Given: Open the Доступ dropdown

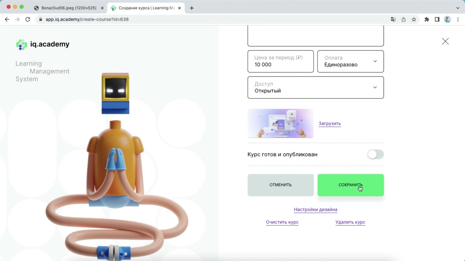Looking at the screenshot, I should 316,87.
